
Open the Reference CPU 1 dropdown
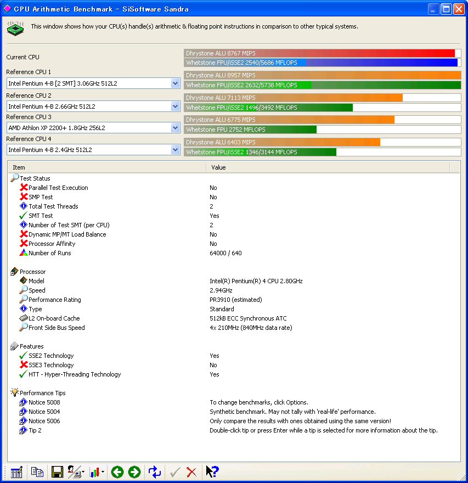pyautogui.click(x=175, y=83)
